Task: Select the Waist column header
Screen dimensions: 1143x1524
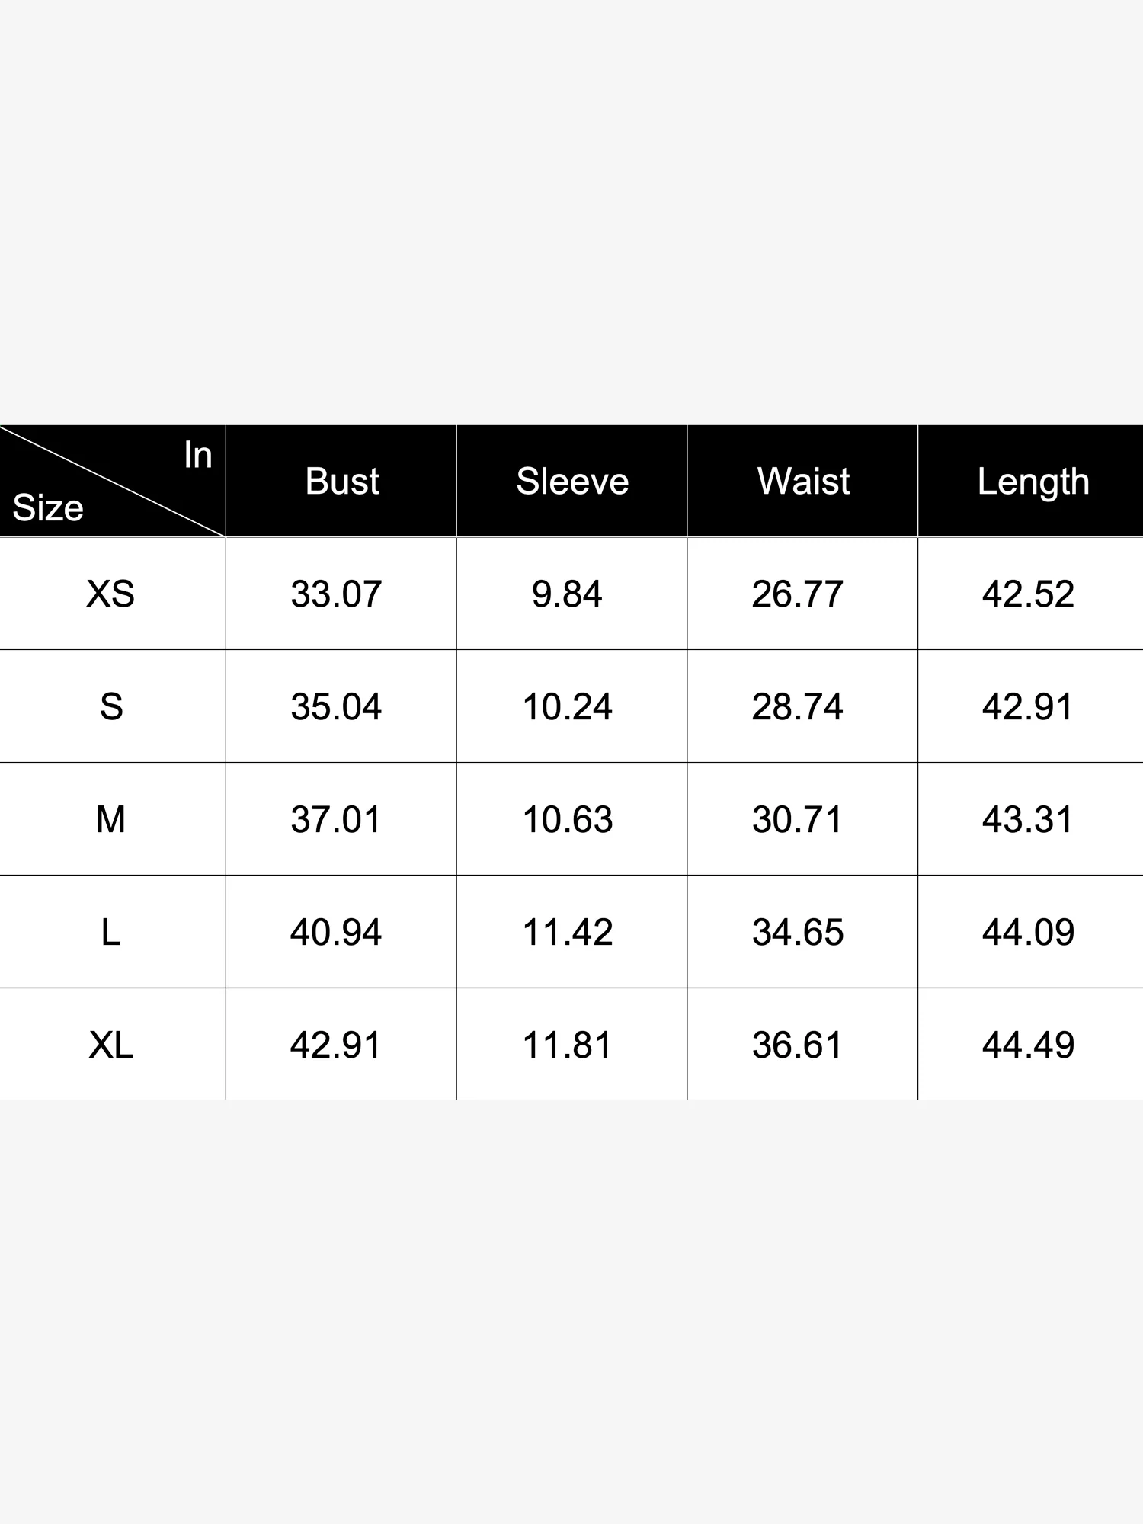Action: click(803, 482)
